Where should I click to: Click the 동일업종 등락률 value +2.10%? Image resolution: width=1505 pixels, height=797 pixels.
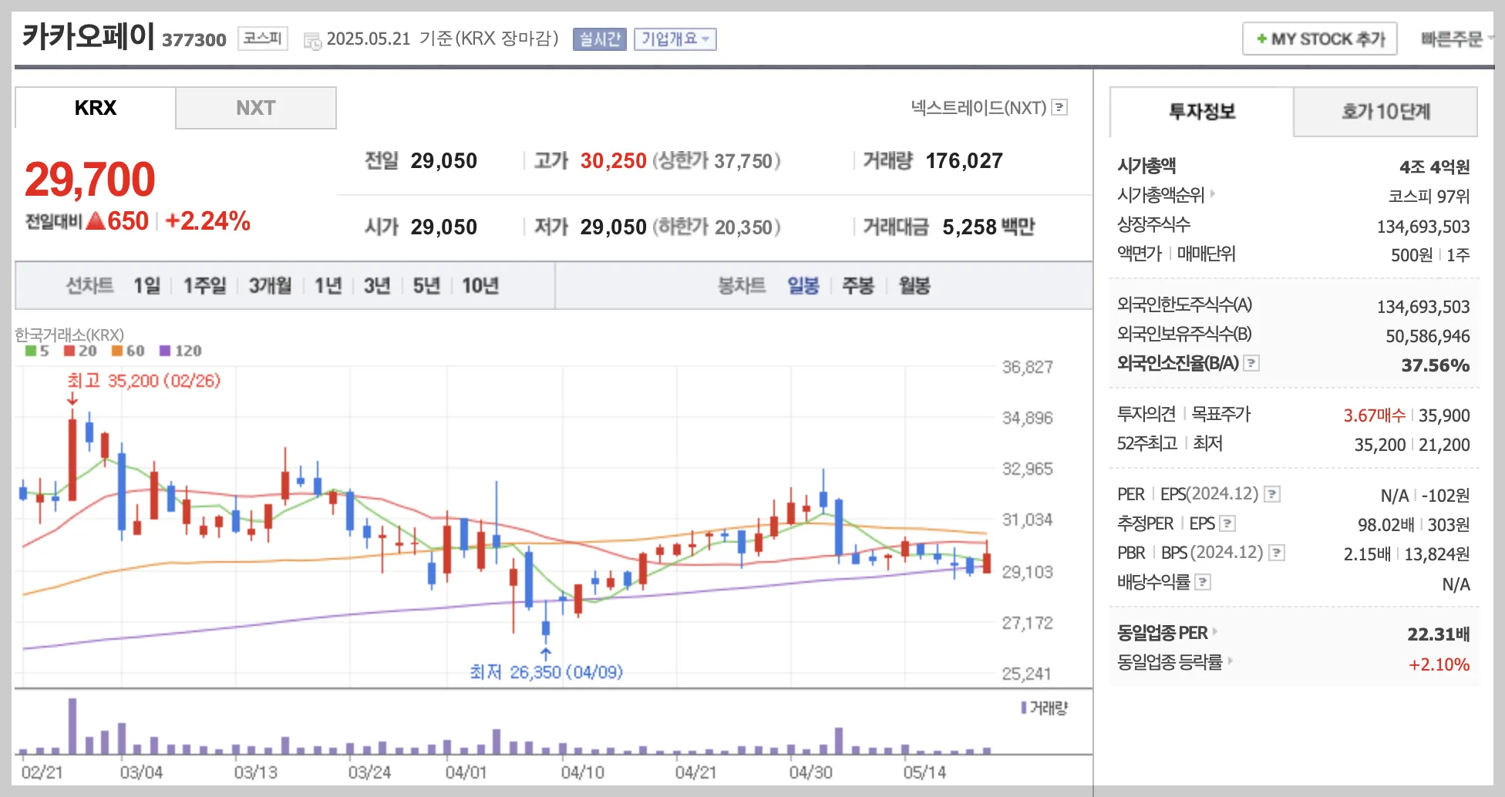click(1439, 664)
